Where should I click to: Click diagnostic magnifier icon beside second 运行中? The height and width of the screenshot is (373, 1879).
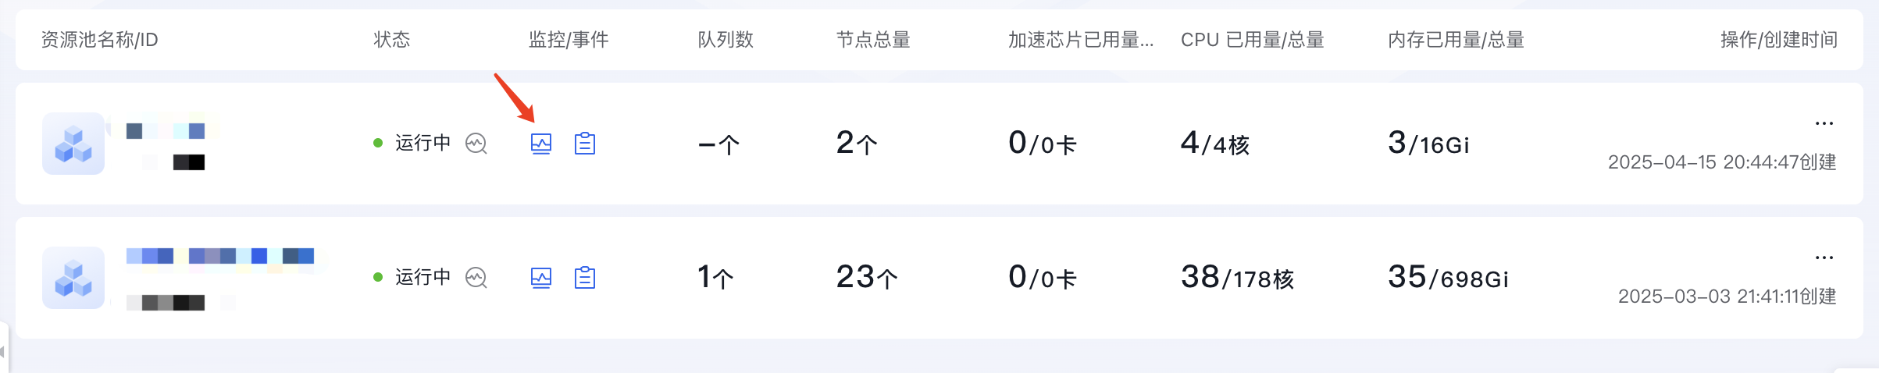[x=476, y=278]
